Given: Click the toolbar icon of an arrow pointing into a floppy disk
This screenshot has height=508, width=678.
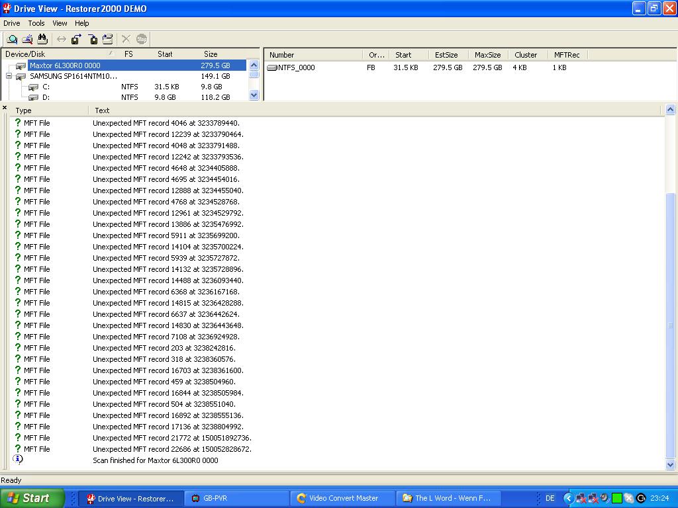Looking at the screenshot, I should pyautogui.click(x=93, y=39).
